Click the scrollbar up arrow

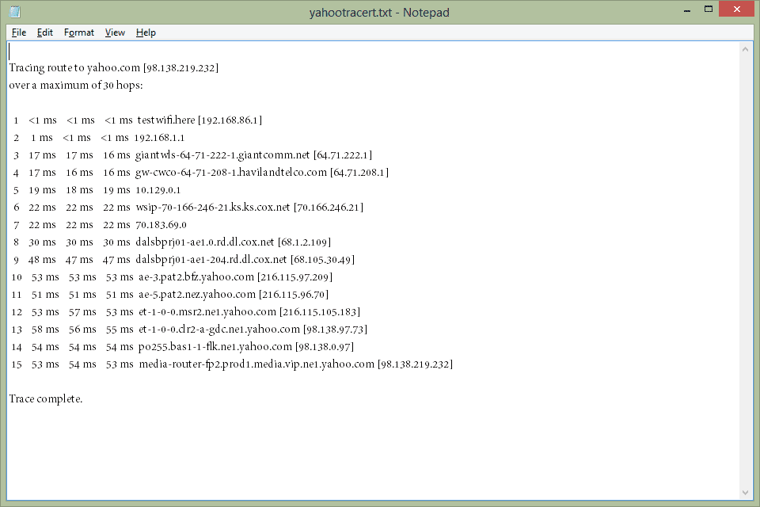(x=745, y=49)
